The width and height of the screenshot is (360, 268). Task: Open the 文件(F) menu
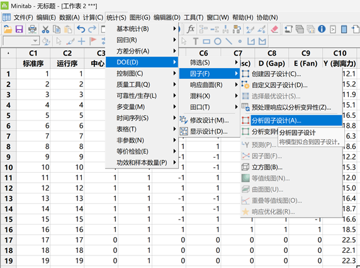click(x=23, y=18)
